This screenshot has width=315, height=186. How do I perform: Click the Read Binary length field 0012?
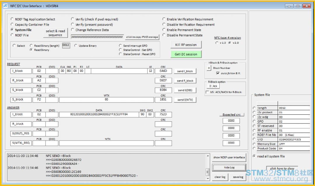pyautogui.click(x=66, y=45)
